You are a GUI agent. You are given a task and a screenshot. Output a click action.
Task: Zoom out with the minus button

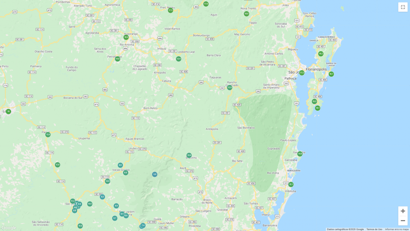click(x=403, y=221)
